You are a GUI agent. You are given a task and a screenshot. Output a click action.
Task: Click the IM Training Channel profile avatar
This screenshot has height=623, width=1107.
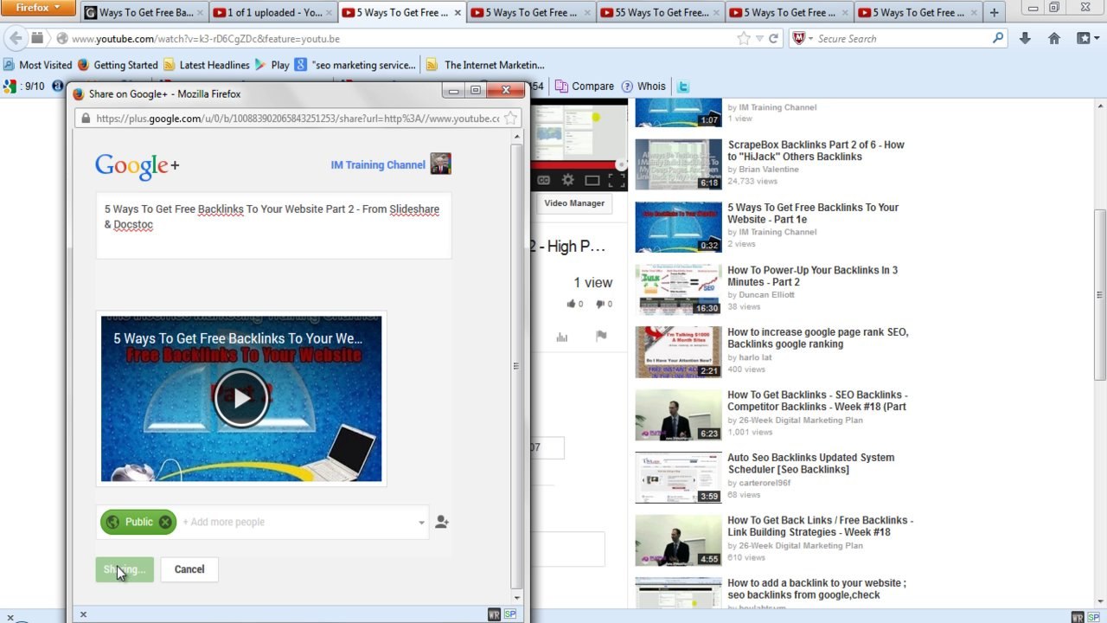click(x=441, y=164)
